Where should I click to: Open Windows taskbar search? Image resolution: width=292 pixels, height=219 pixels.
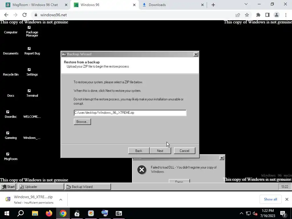(x=21, y=213)
